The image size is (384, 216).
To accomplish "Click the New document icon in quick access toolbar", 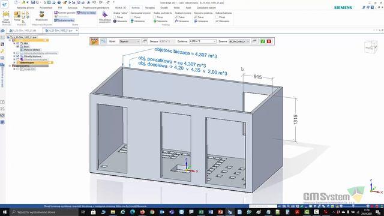I will 16,2.
